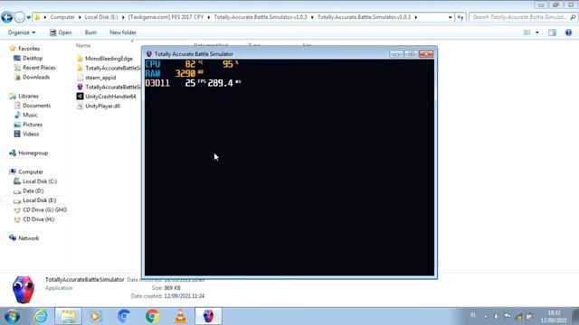The image size is (579, 325).
Task: Click the TotallyAccurateBattleSimulator details pane thumbnail
Action: 24,290
